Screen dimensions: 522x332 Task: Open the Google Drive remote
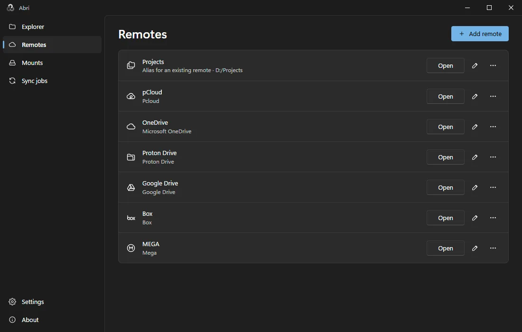click(446, 187)
